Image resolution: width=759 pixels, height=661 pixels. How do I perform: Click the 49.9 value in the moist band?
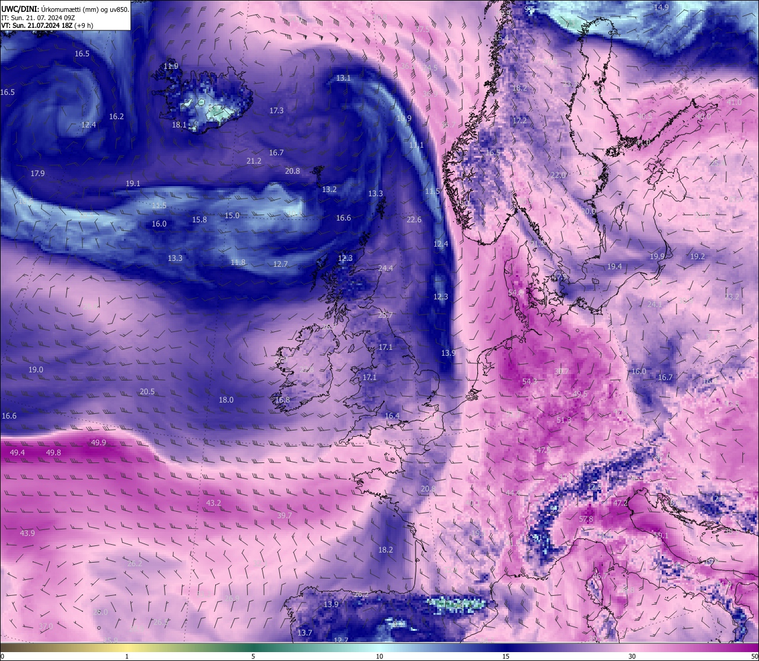tap(98, 443)
